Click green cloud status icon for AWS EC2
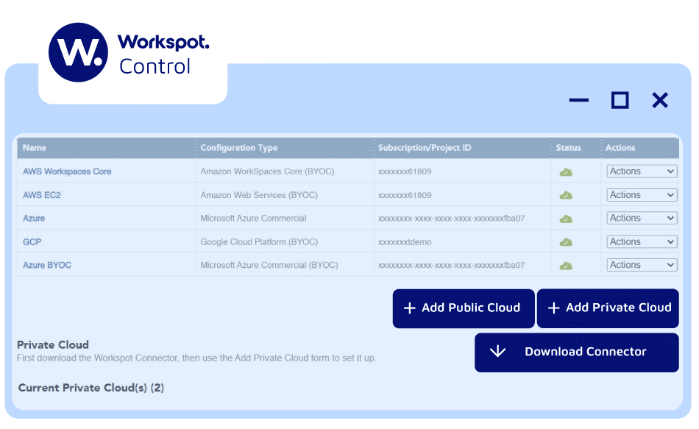 pyautogui.click(x=566, y=195)
